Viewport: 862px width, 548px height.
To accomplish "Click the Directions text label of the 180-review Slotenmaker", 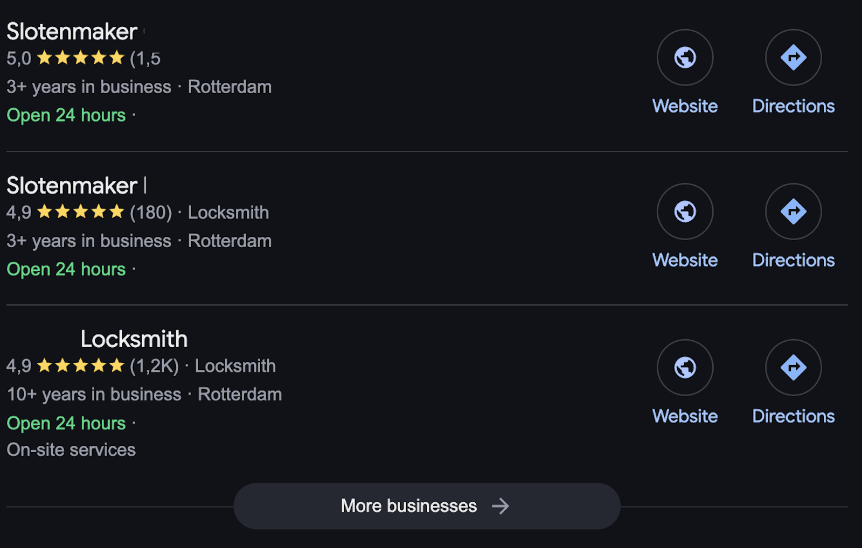I will 793,260.
